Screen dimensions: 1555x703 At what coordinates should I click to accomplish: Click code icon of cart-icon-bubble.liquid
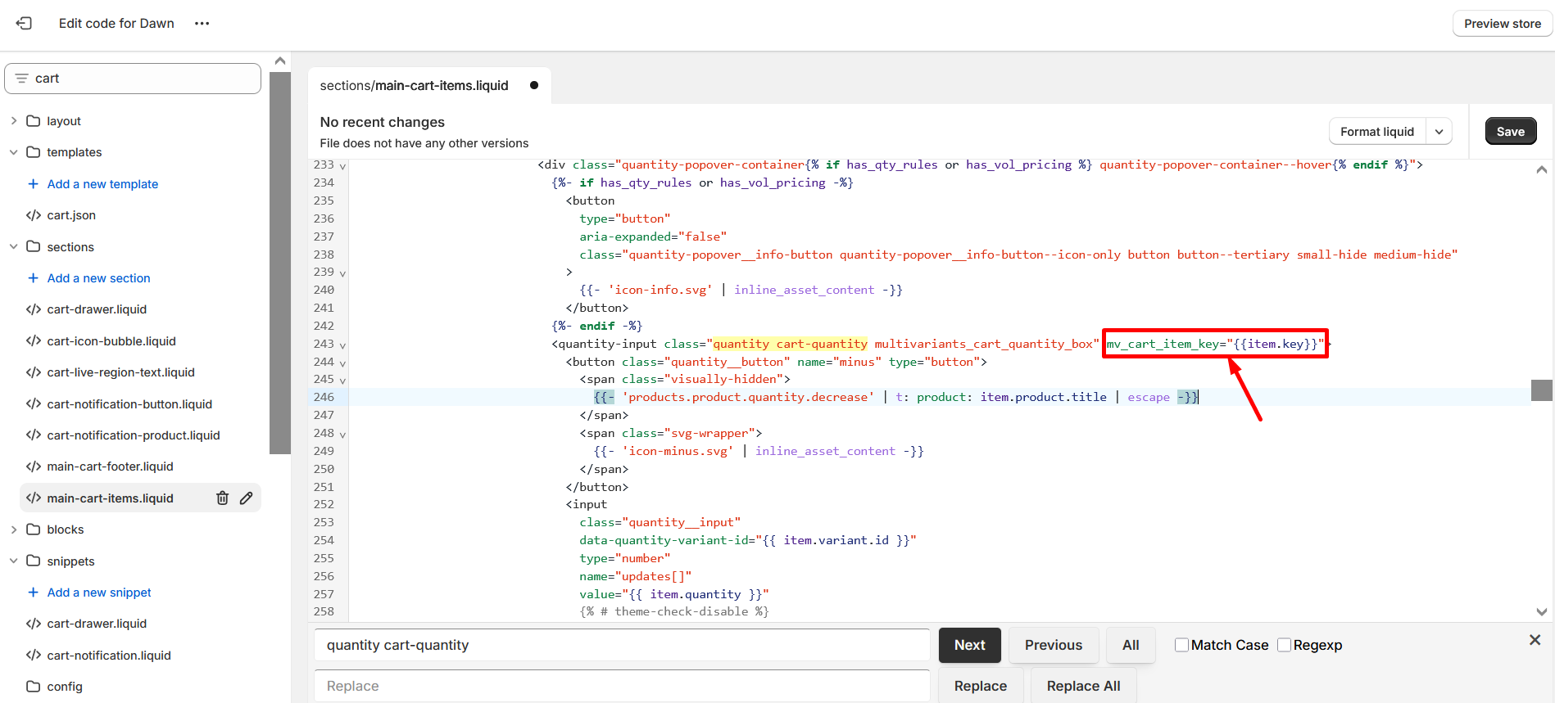click(34, 341)
